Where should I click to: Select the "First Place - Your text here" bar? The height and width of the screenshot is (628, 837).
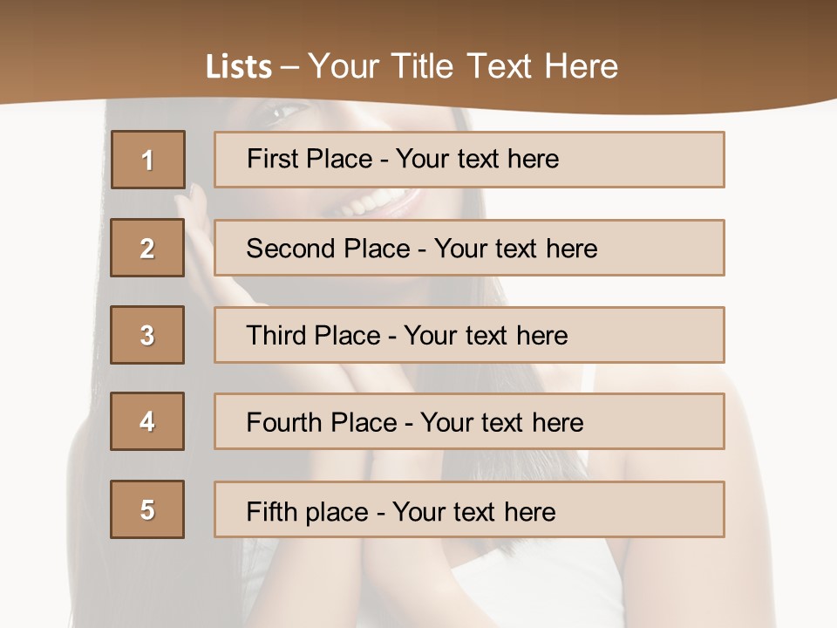[x=469, y=160]
